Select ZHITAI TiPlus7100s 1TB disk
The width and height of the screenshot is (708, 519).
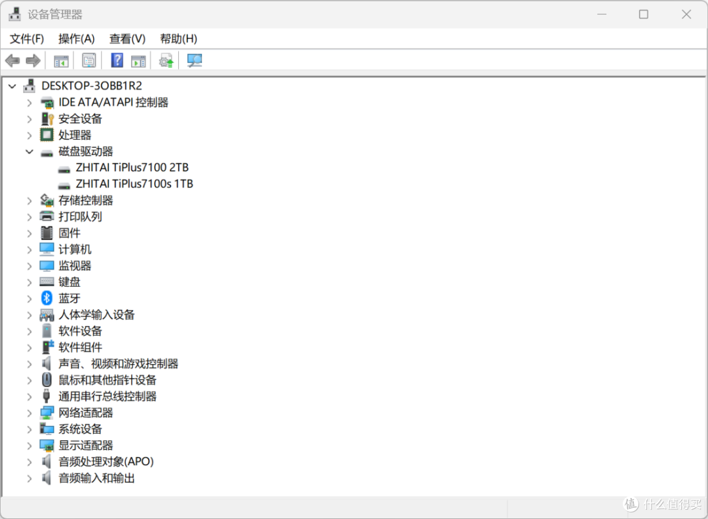(x=134, y=184)
